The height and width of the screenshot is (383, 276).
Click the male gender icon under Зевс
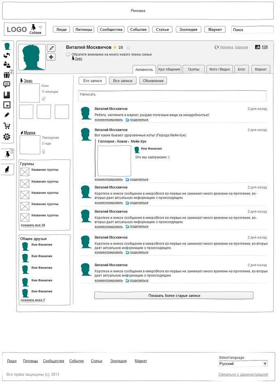(x=44, y=98)
